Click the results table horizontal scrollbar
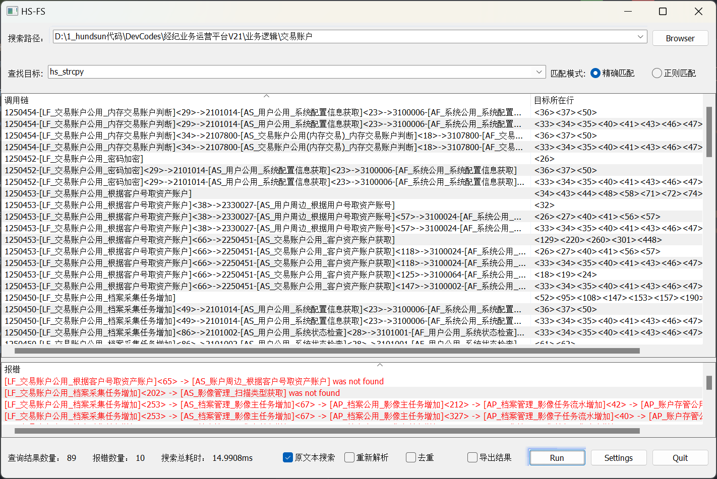This screenshot has height=479, width=717. 328,351
